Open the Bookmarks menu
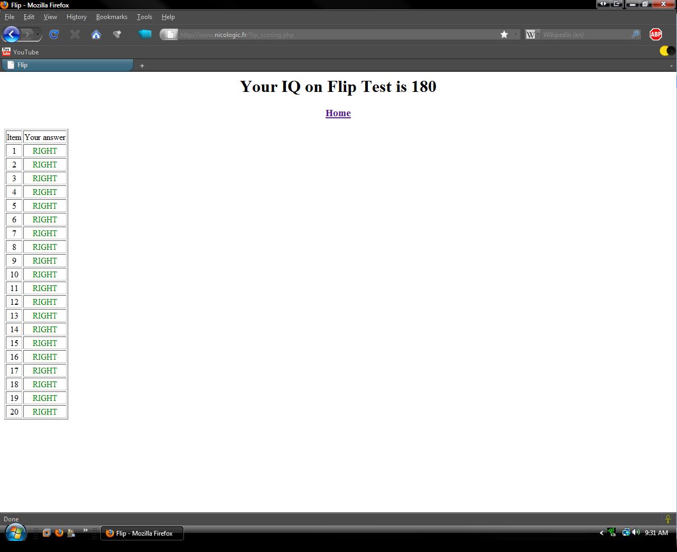 pos(112,17)
